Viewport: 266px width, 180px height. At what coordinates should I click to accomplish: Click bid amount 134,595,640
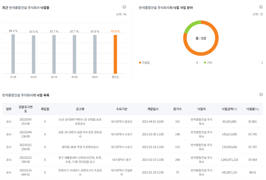[x=229, y=147]
